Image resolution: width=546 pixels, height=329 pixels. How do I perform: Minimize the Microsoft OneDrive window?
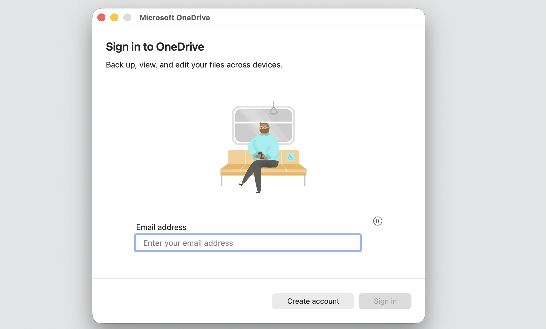click(x=114, y=17)
